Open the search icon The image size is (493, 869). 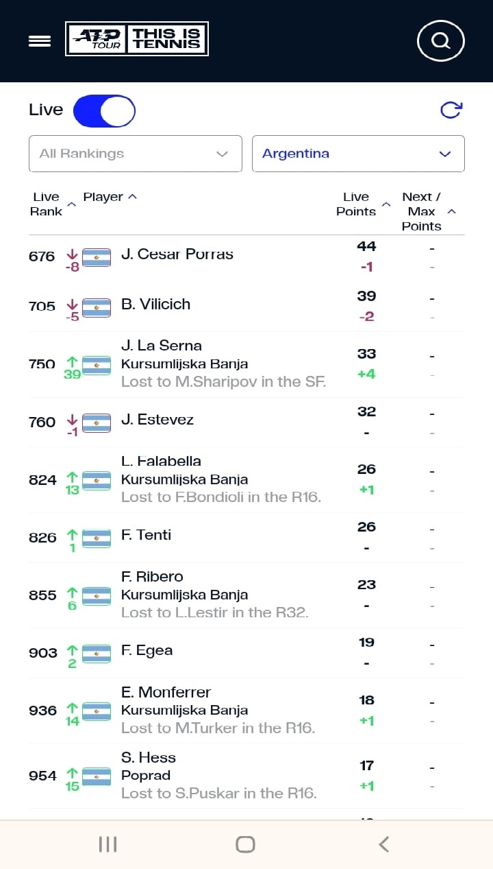tap(441, 40)
